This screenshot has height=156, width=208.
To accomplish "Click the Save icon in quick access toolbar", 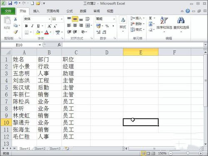I will tap(10, 3).
